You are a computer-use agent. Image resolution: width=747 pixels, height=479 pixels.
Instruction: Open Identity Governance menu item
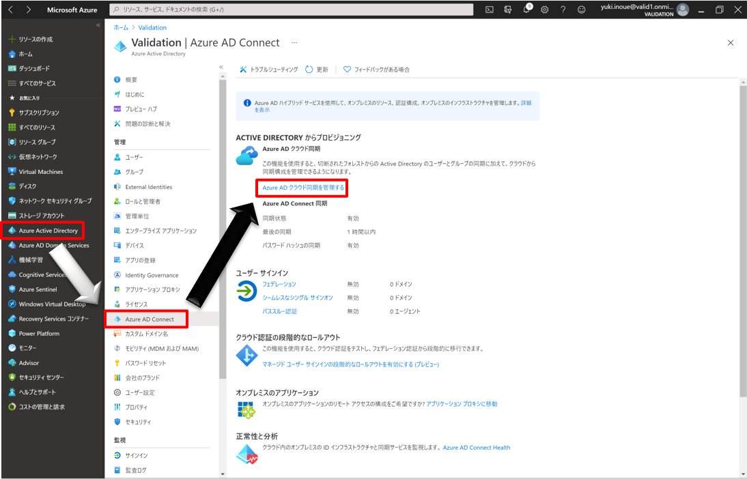[x=146, y=275]
